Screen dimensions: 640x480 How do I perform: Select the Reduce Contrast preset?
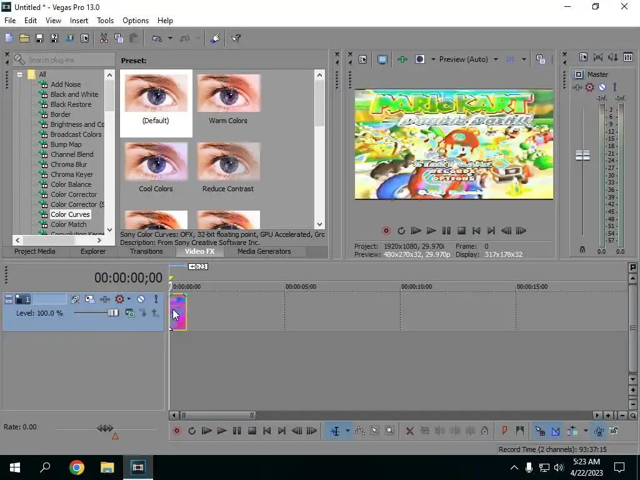coord(228,167)
